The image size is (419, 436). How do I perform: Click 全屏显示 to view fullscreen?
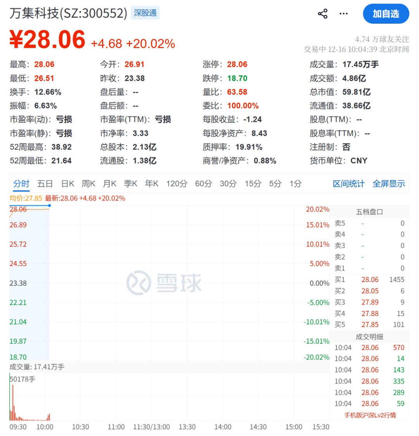389,184
